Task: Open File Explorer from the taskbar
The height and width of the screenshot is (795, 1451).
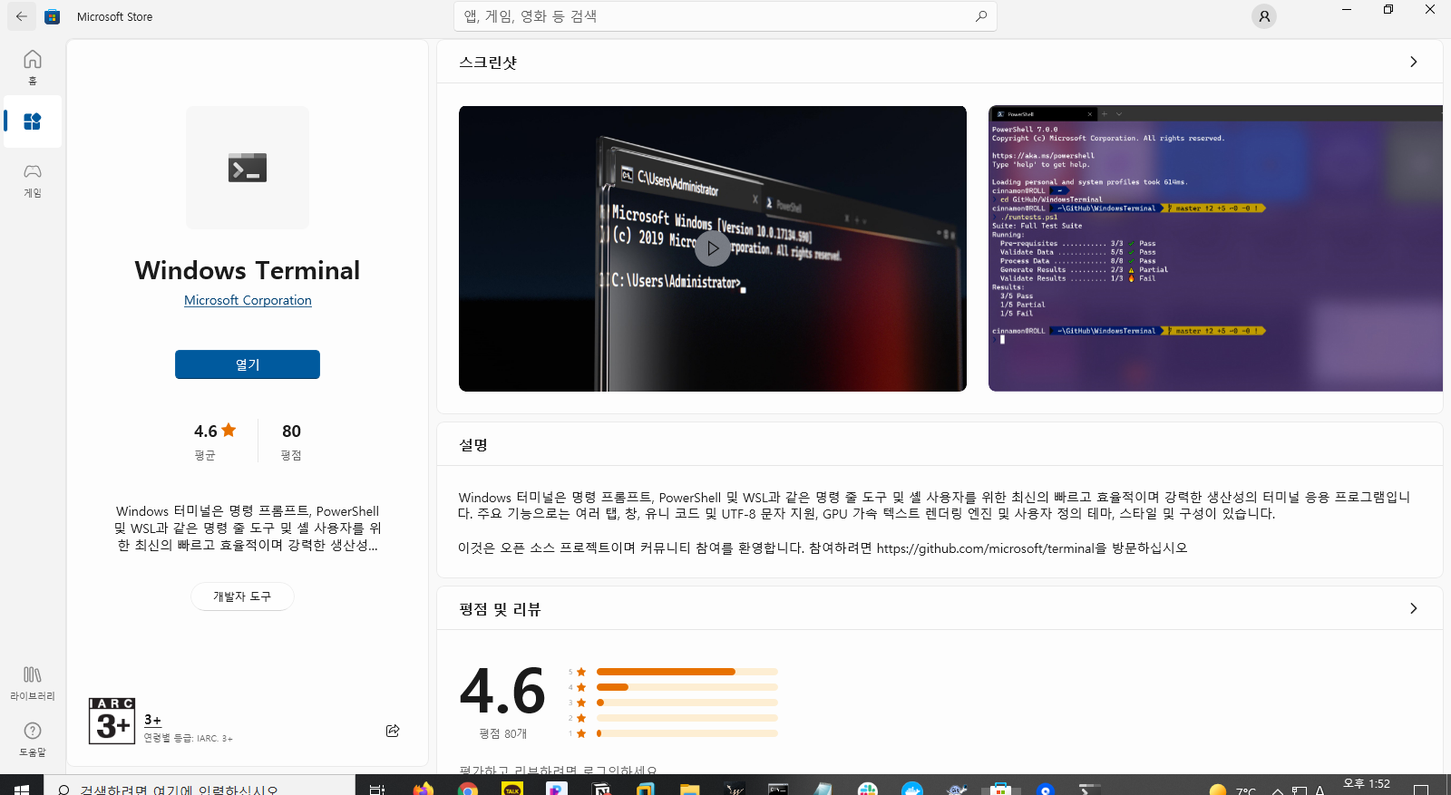Action: tap(689, 789)
